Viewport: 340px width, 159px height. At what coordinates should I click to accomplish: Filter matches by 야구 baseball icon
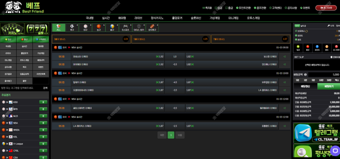point(86,28)
